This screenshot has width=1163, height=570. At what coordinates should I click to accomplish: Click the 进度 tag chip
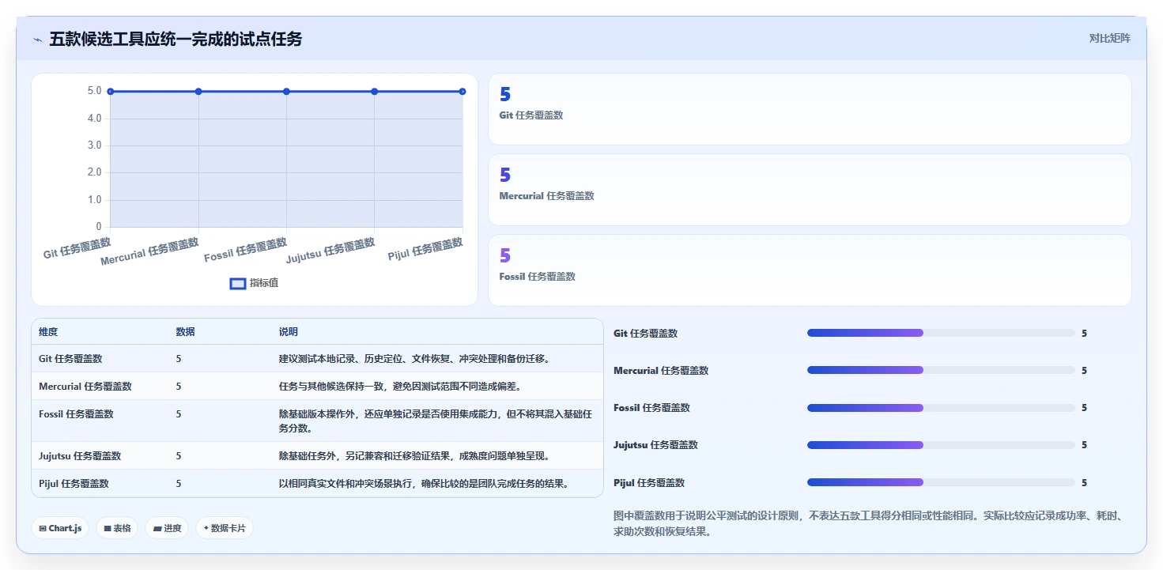pos(167,528)
